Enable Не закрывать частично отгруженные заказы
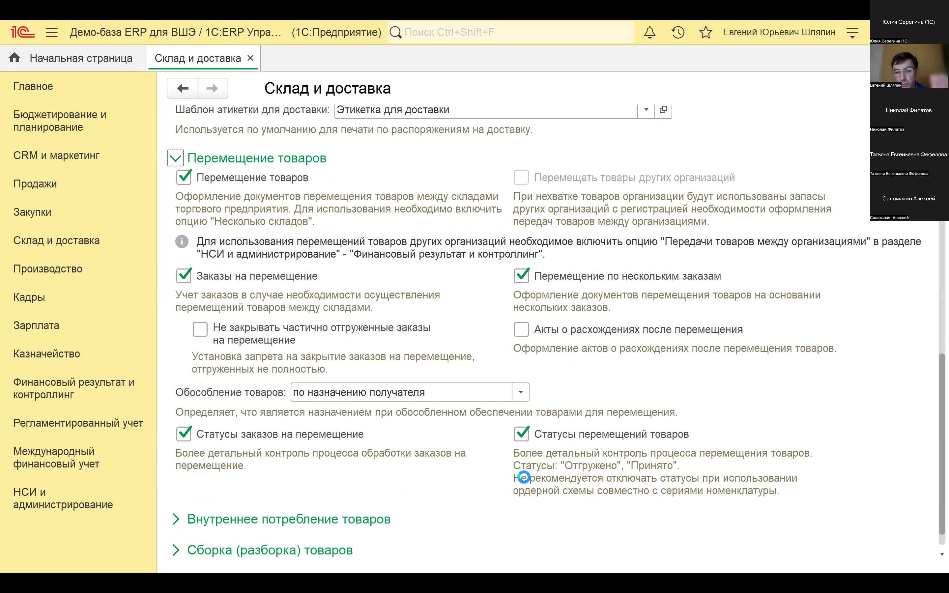 (x=200, y=329)
